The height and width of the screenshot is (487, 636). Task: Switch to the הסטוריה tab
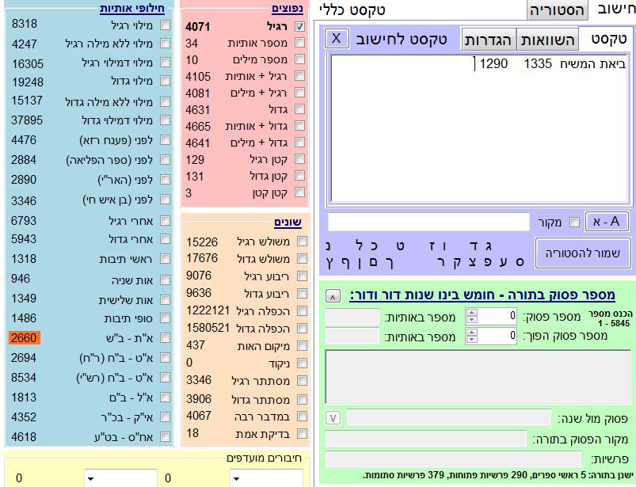pos(558,10)
